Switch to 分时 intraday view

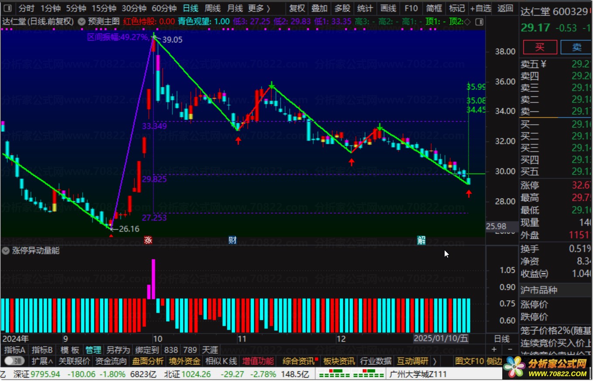coord(26,8)
